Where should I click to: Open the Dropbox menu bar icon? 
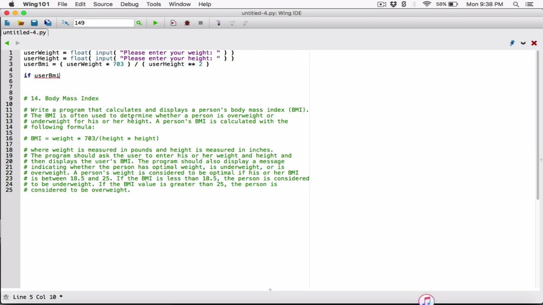pyautogui.click(x=393, y=4)
